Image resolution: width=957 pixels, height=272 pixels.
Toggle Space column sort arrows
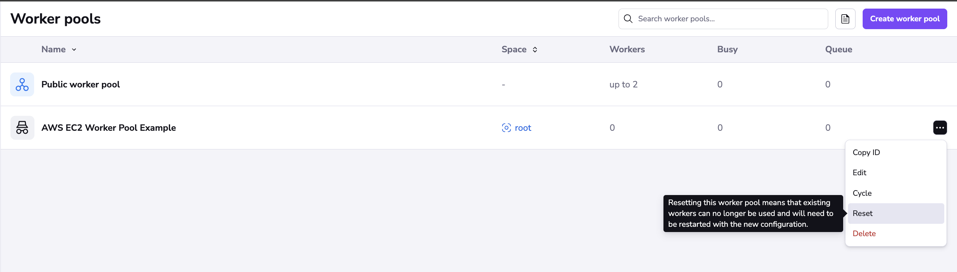click(x=535, y=50)
